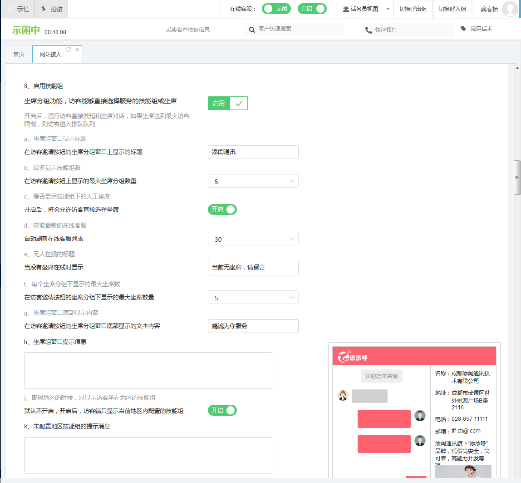Open the 最大坐席分组数量 dropdown showing 5
Viewport: 521px width, 483px height.
click(x=253, y=181)
